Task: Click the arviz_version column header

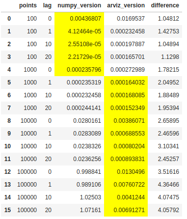Action: point(126,5)
